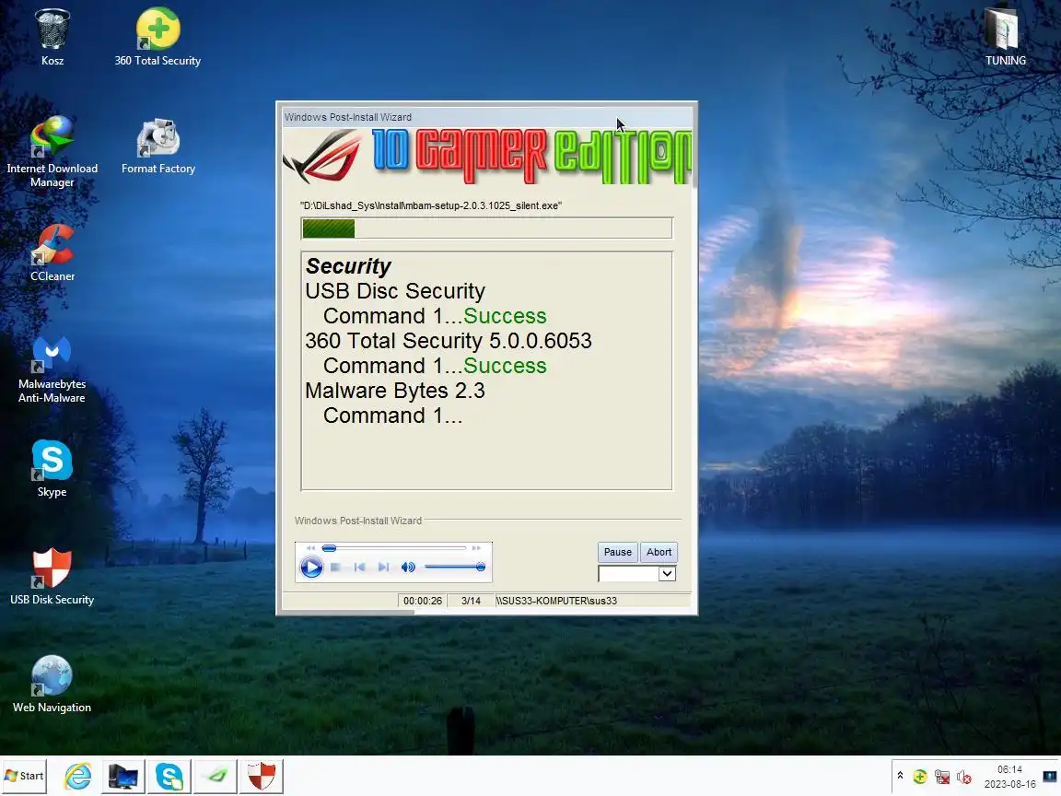Skip to previous track in media player

coord(360,568)
